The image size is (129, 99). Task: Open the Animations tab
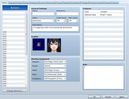(x=75, y=3)
